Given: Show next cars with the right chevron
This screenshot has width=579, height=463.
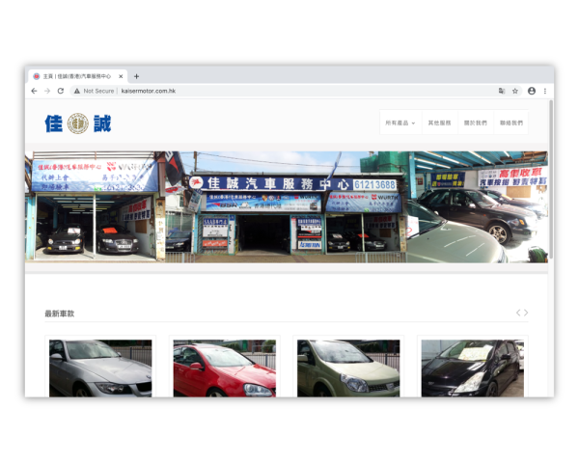Looking at the screenshot, I should point(526,313).
